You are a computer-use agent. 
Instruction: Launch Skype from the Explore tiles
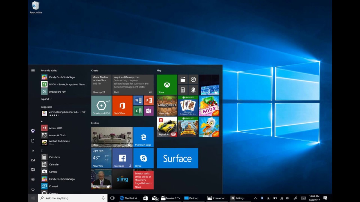pyautogui.click(x=143, y=158)
